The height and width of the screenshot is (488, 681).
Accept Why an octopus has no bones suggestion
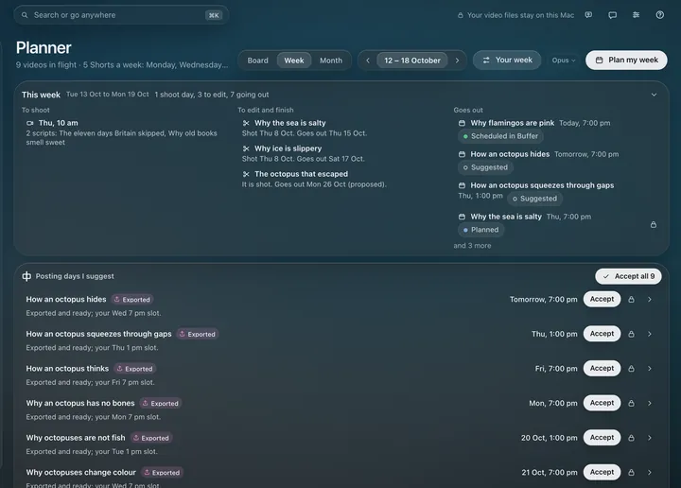click(602, 403)
